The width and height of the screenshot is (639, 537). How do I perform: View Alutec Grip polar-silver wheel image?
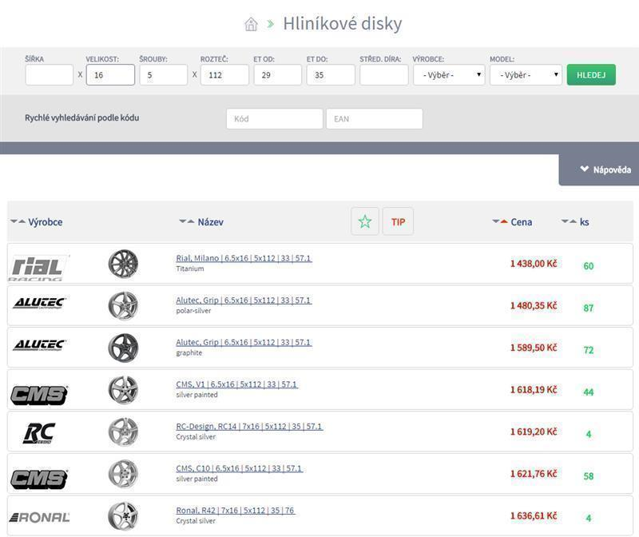pyautogui.click(x=123, y=305)
